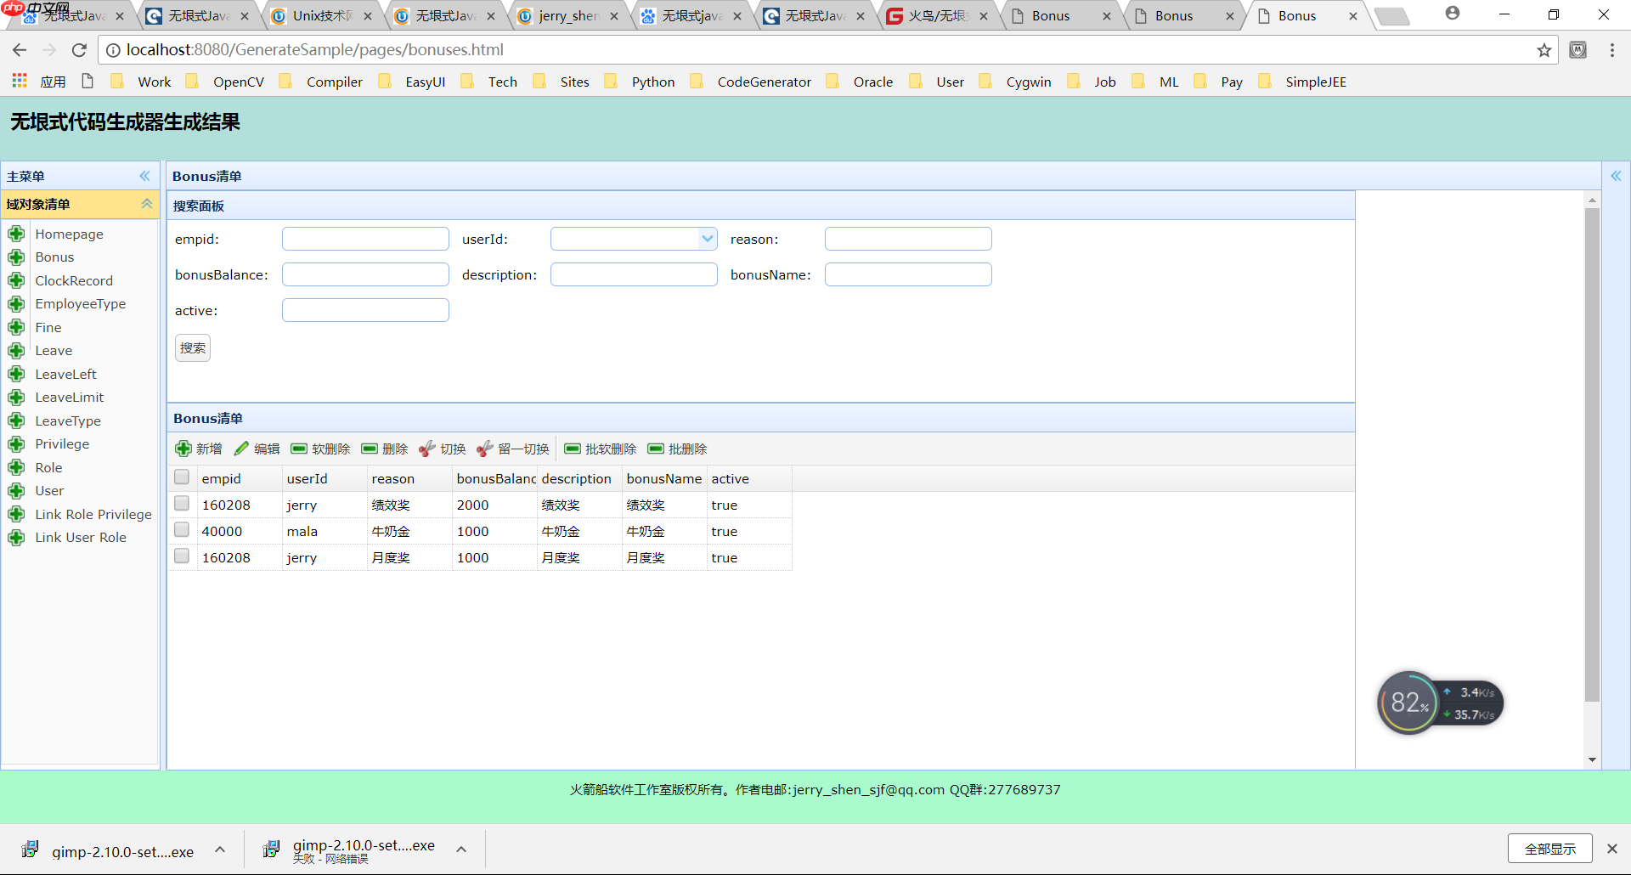
Task: Click the 全部显示 show all downloads button
Action: pyautogui.click(x=1549, y=849)
